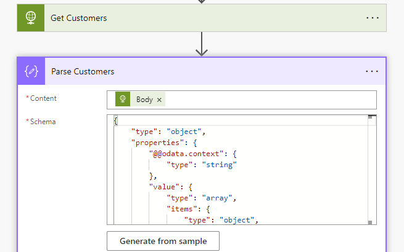The height and width of the screenshot is (252, 404).
Task: Click the Body token's green icon
Action: point(123,100)
